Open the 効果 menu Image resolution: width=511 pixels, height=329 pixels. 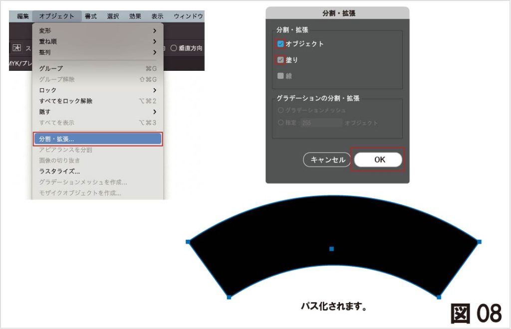pyautogui.click(x=135, y=16)
